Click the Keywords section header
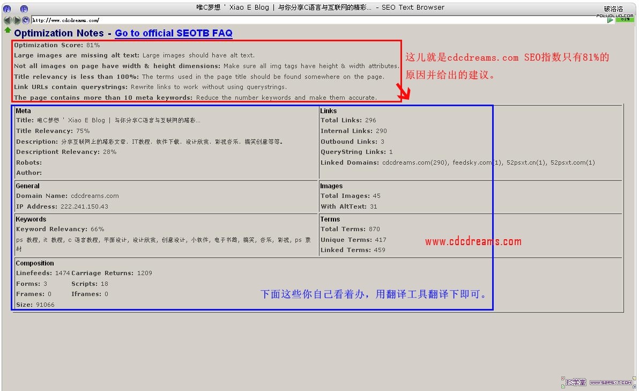The width and height of the screenshot is (639, 391). 31,219
